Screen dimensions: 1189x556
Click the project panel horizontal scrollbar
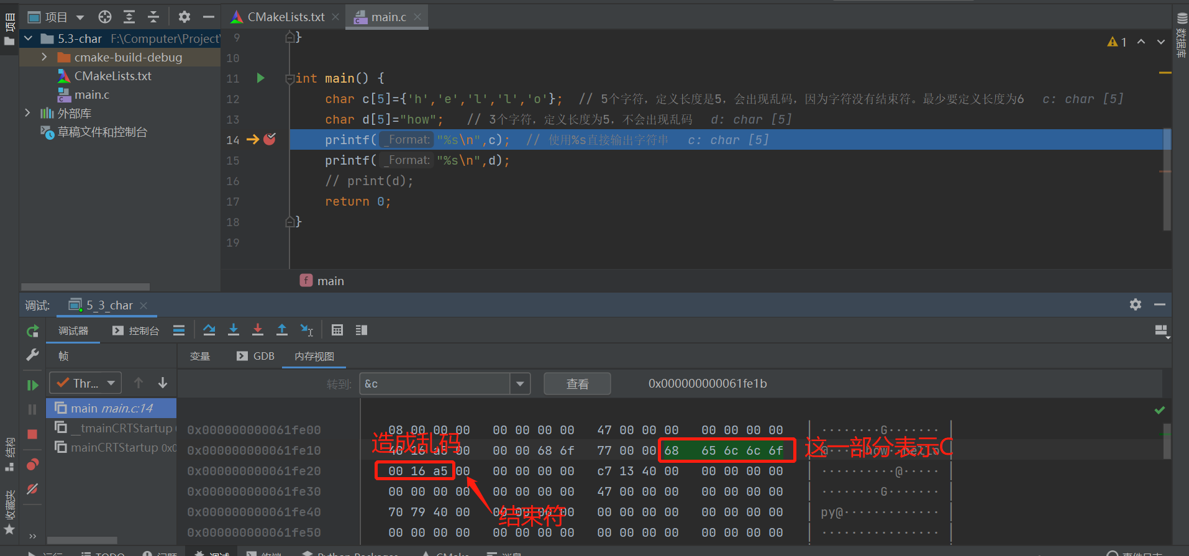point(85,287)
